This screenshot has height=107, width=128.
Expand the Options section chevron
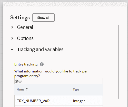(12, 38)
